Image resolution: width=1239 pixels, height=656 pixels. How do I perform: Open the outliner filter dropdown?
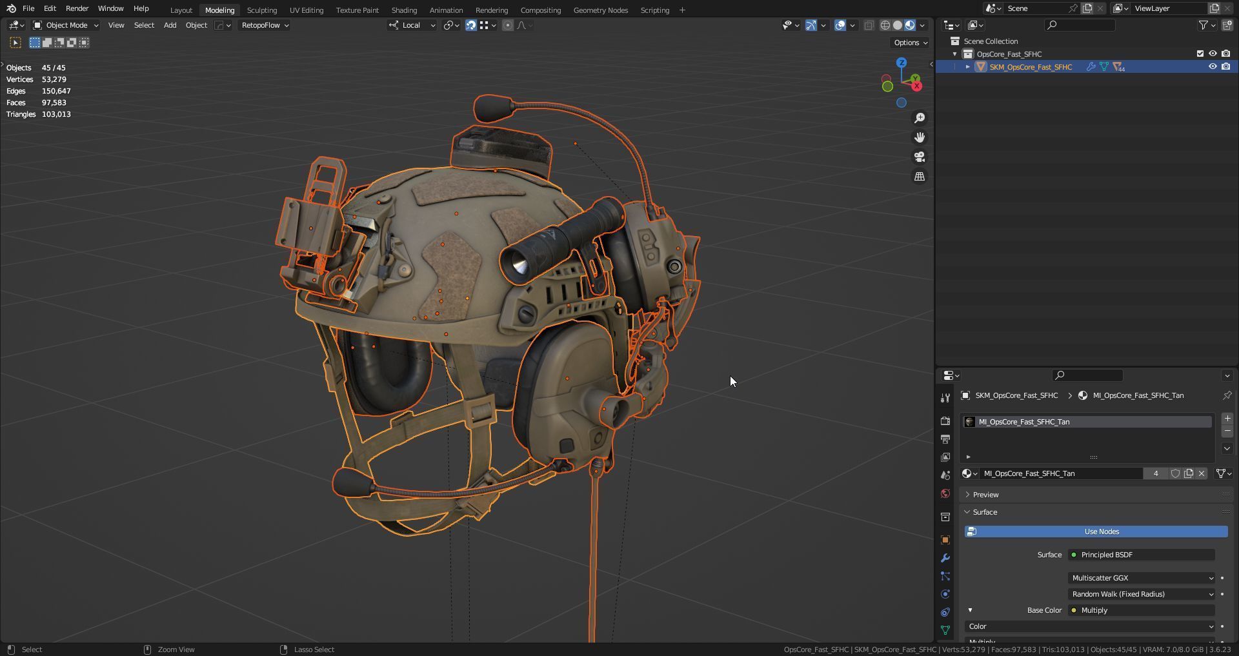point(1207,25)
